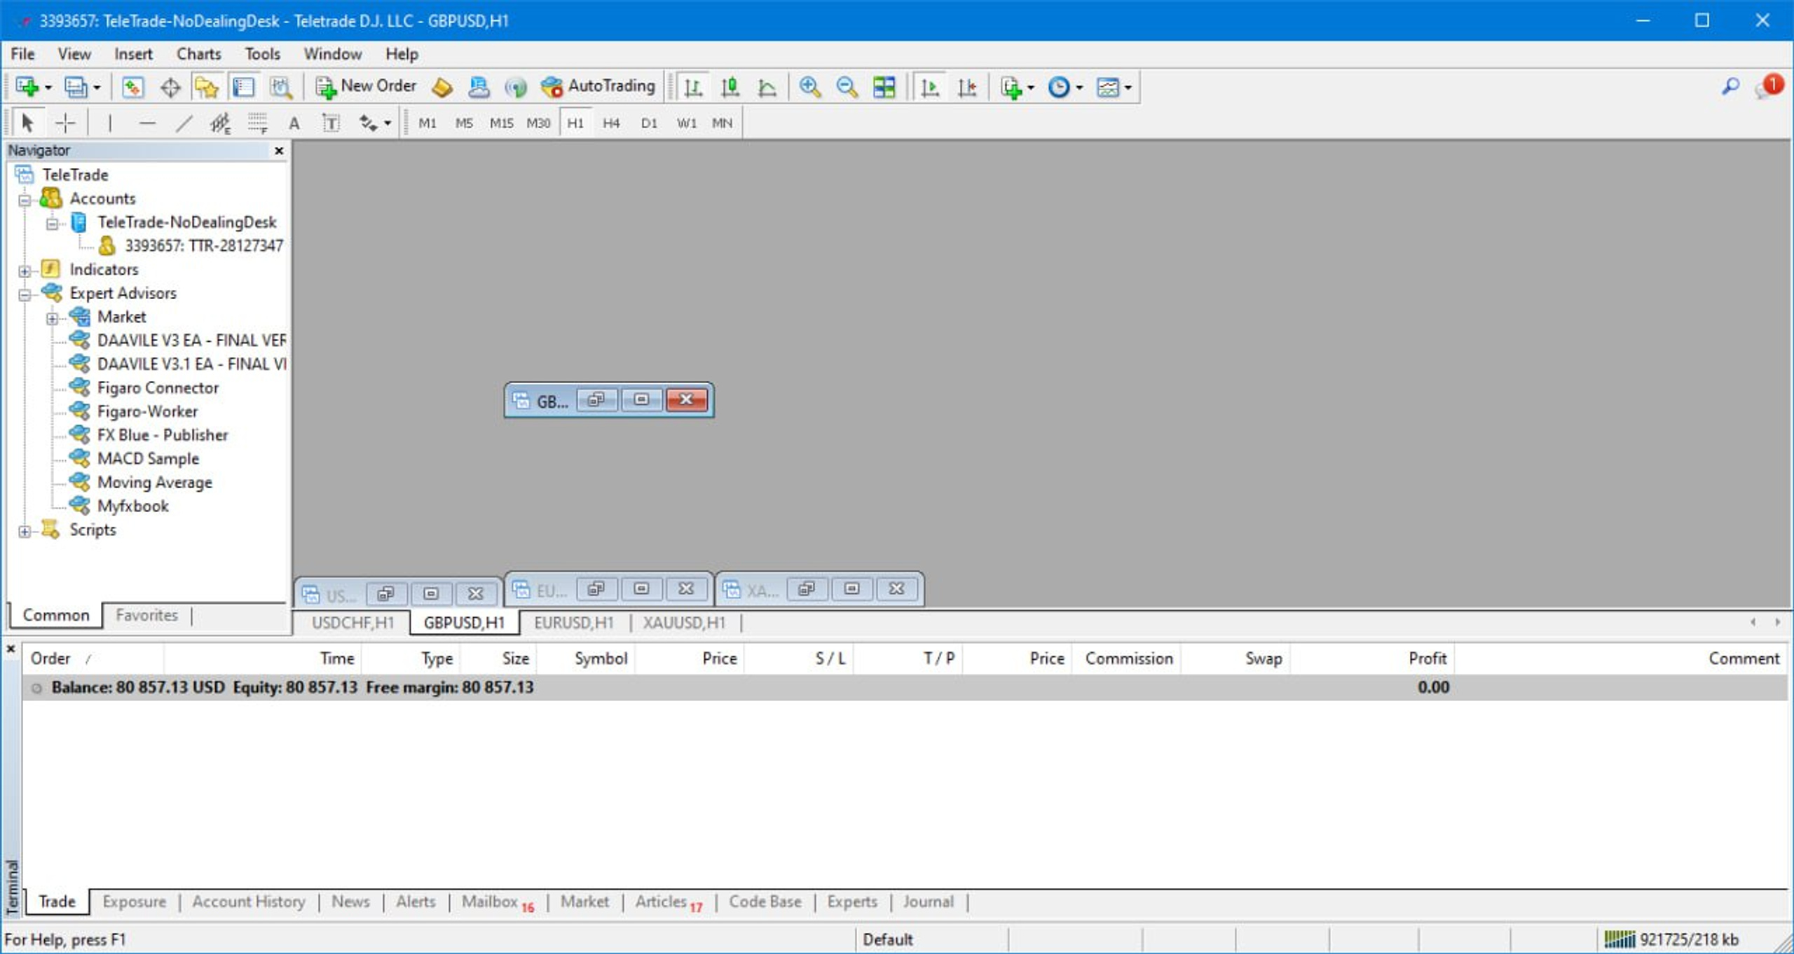Click the Templates toolbar icon

point(1108,87)
